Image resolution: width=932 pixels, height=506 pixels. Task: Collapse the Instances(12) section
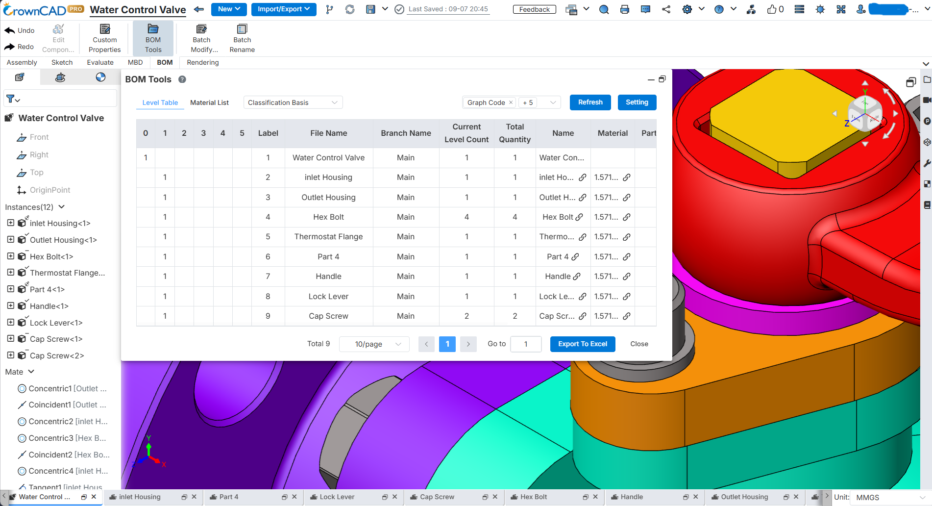coord(62,207)
